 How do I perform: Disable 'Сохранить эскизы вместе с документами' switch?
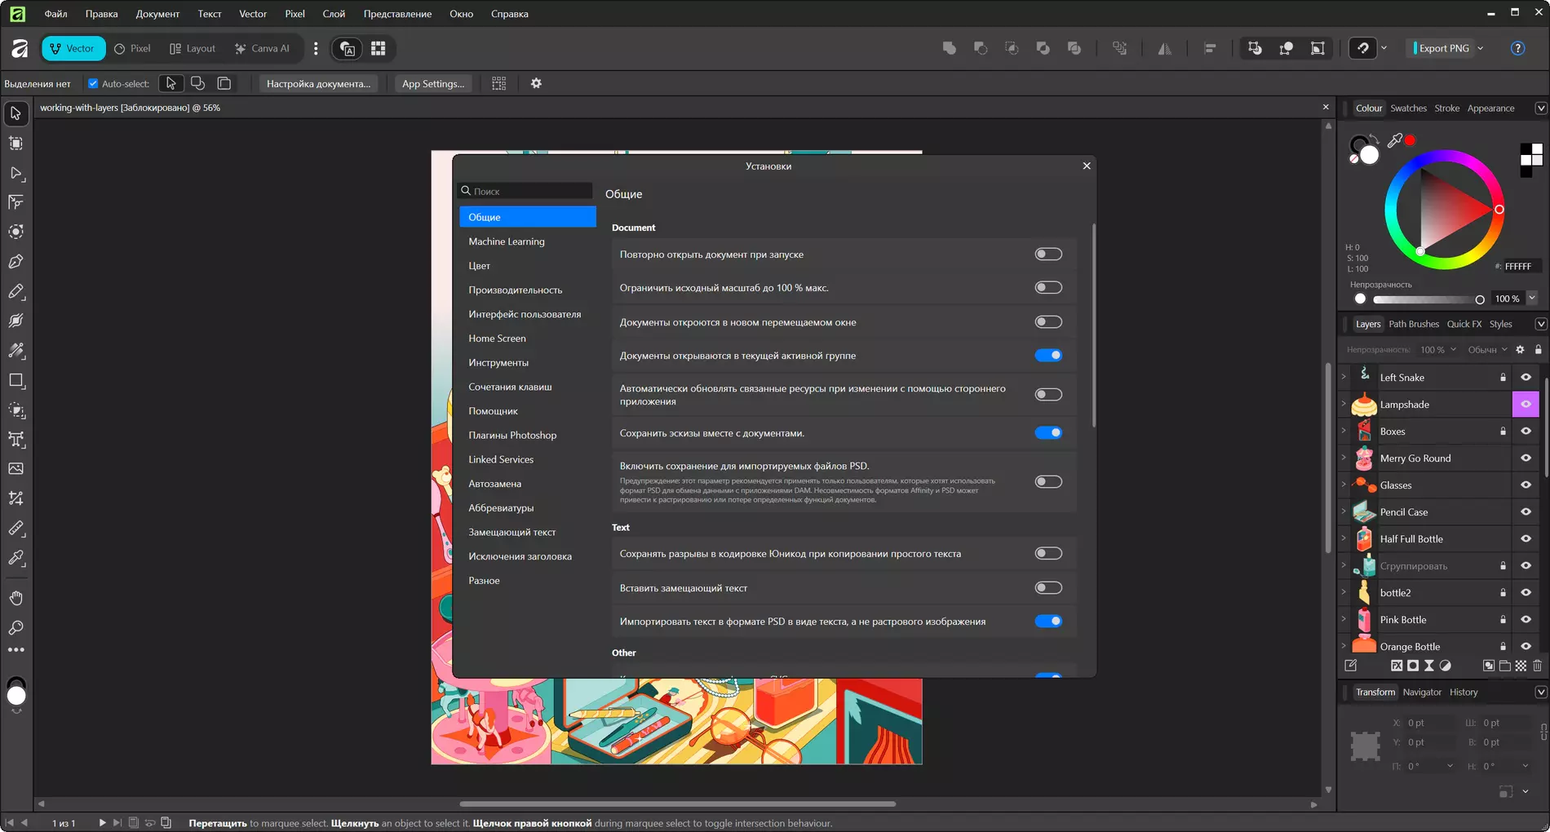1047,433
